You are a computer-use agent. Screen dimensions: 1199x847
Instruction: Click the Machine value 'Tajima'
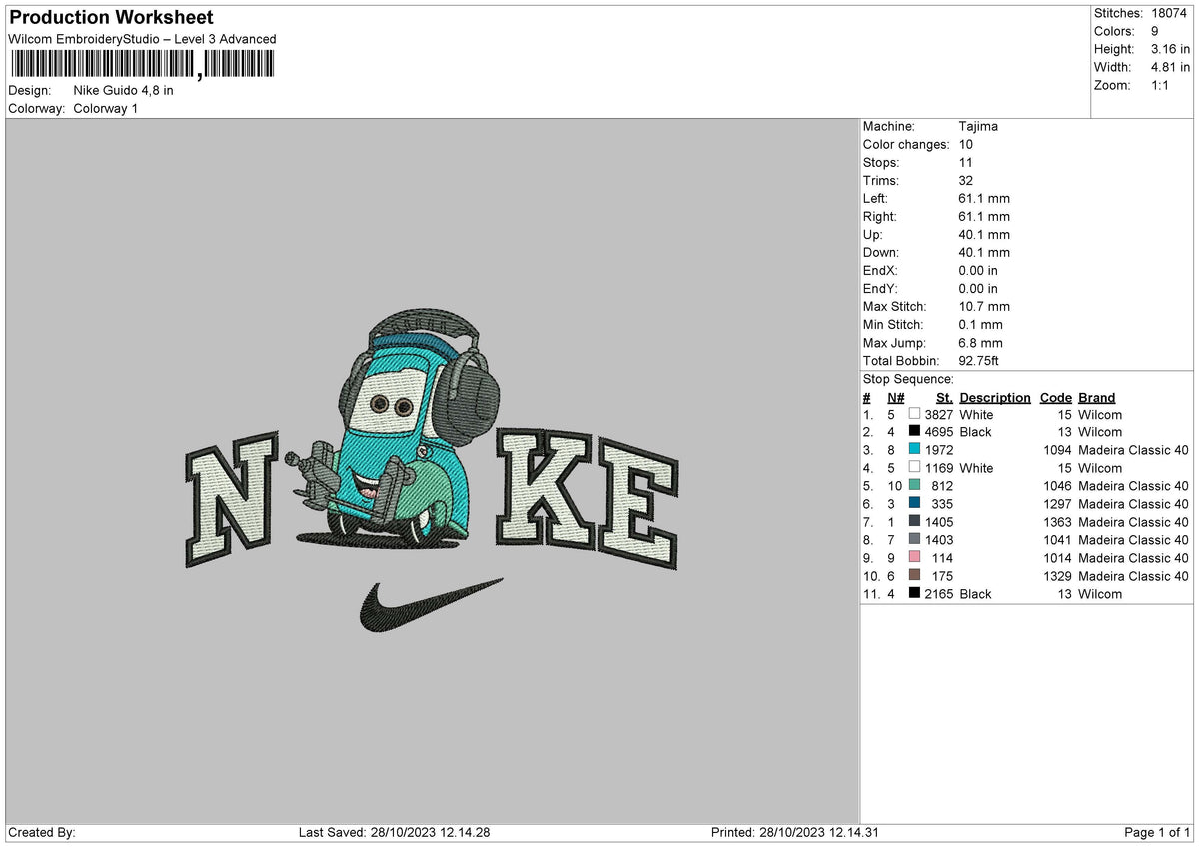978,126
